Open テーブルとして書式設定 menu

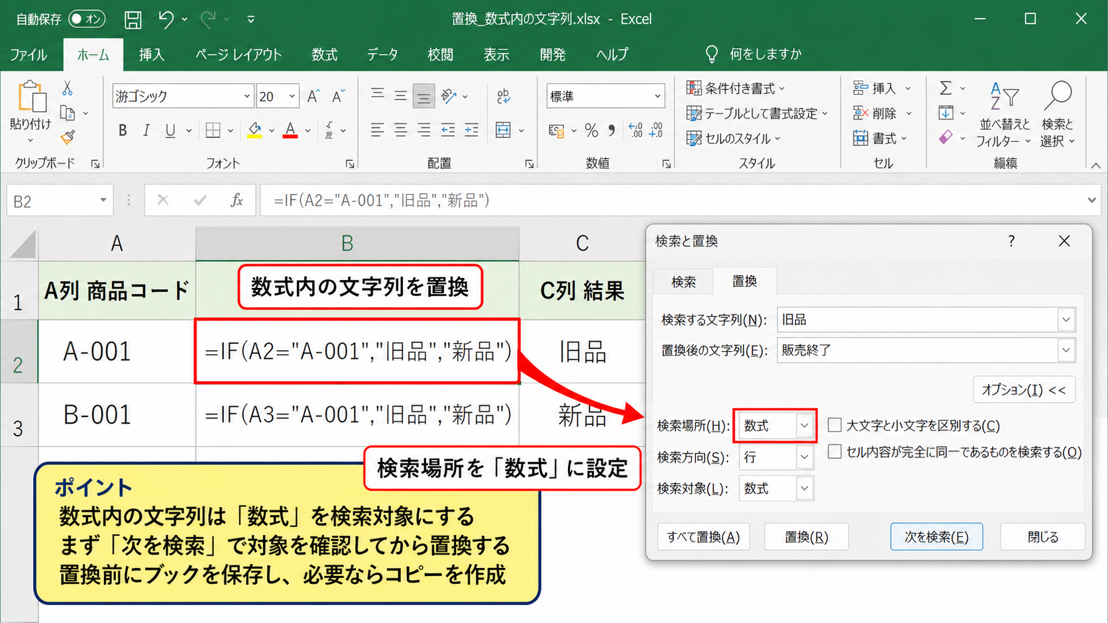coord(757,114)
